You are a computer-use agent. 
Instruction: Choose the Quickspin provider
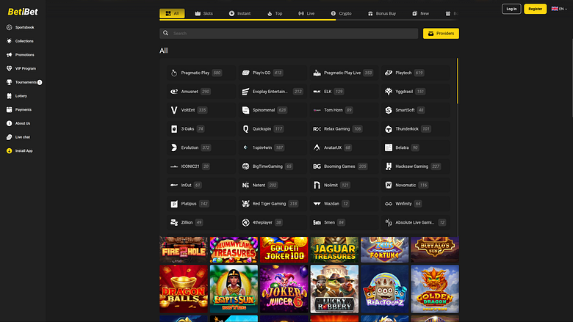[273, 129]
